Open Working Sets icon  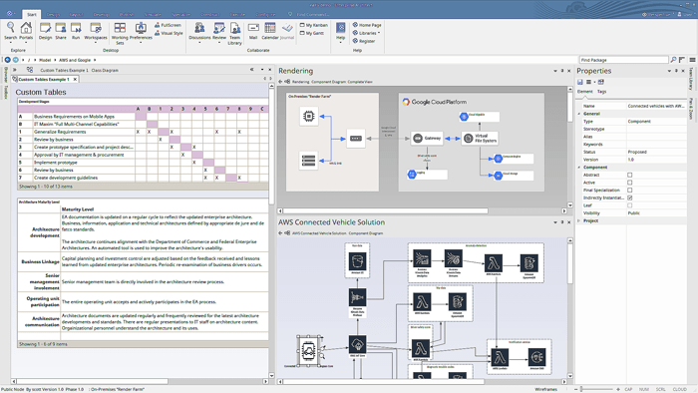tap(120, 28)
